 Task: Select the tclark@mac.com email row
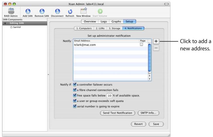pyautogui.click(x=111, y=45)
